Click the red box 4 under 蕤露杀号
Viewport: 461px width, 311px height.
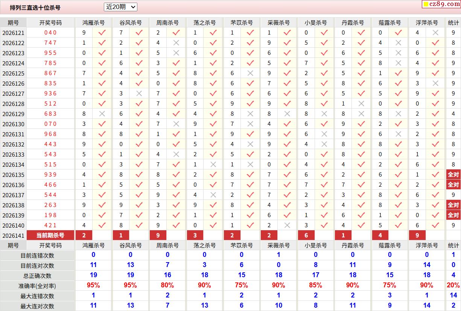pos(380,236)
